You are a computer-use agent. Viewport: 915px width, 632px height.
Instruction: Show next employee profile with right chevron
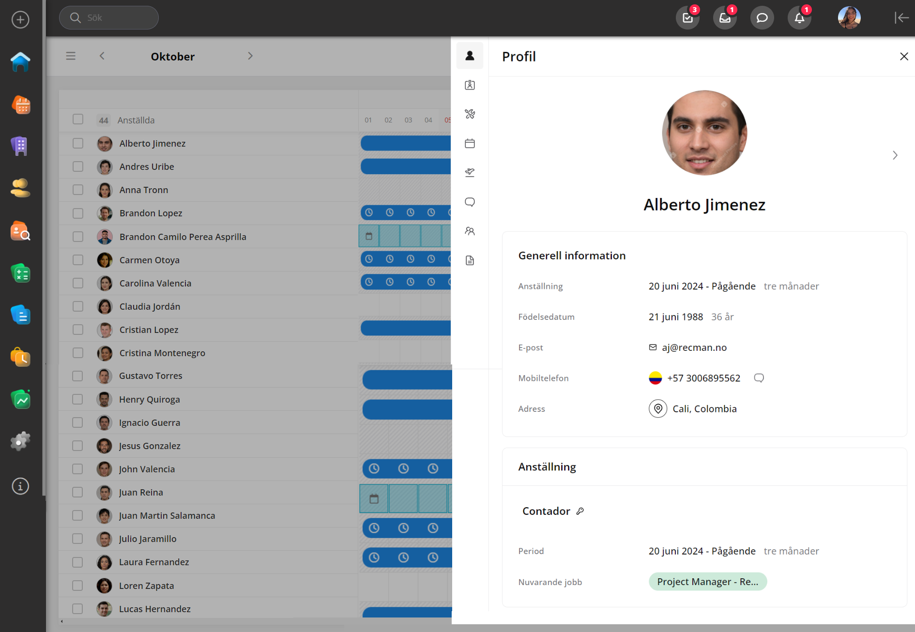coord(895,155)
